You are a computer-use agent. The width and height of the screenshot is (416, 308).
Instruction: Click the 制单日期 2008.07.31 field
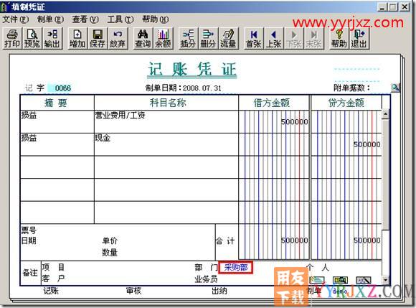[202, 88]
